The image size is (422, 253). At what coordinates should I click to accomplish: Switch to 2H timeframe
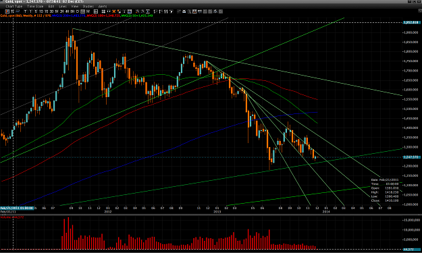[62, 11]
